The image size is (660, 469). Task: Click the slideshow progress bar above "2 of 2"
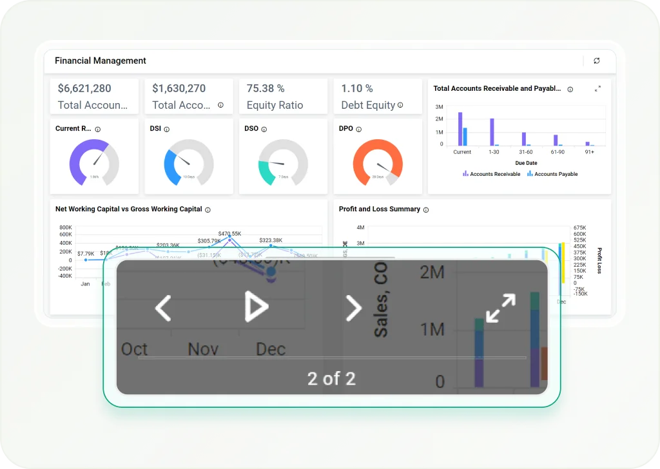[332, 358]
